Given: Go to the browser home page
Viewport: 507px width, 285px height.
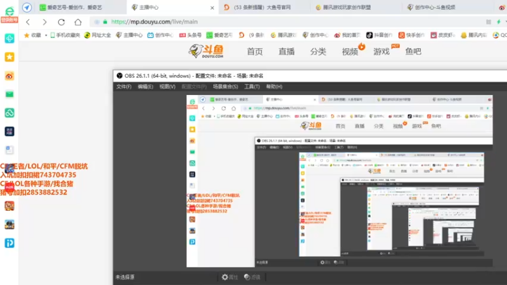Looking at the screenshot, I should [x=78, y=22].
